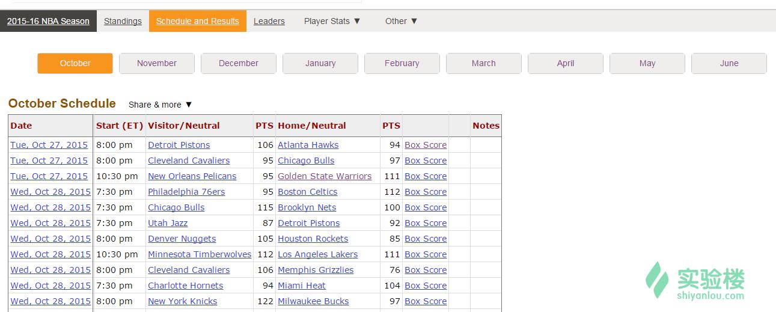
Task: Open the Golden State Warriors team page
Action: 325,176
